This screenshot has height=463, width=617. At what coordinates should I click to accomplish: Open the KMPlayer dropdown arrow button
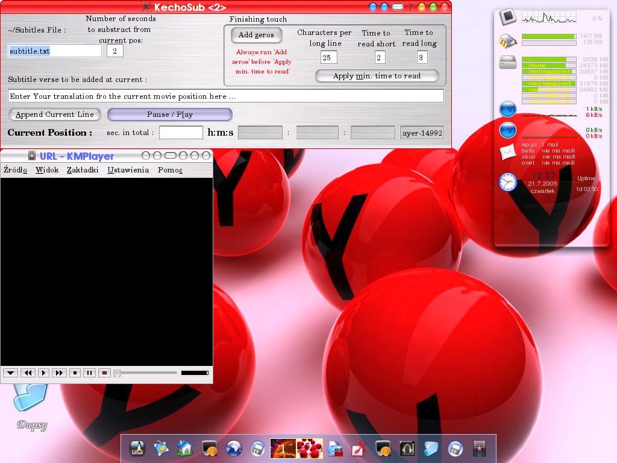click(x=11, y=373)
